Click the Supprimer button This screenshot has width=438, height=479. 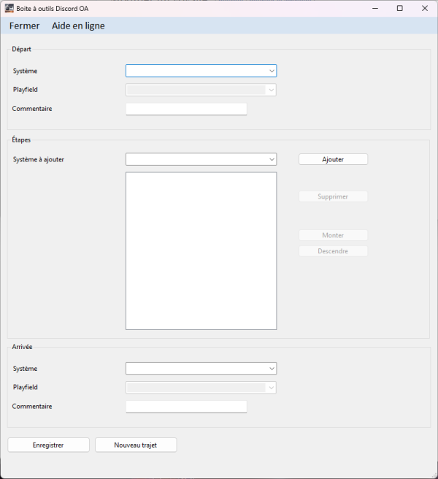[333, 196]
